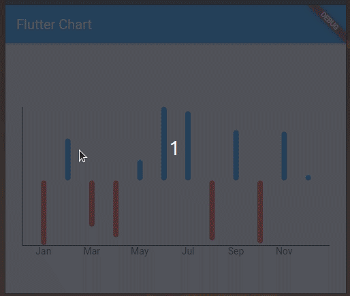This screenshot has height=296, width=350.
Task: Click the red bar above Jan
Action: pyautogui.click(x=44, y=212)
